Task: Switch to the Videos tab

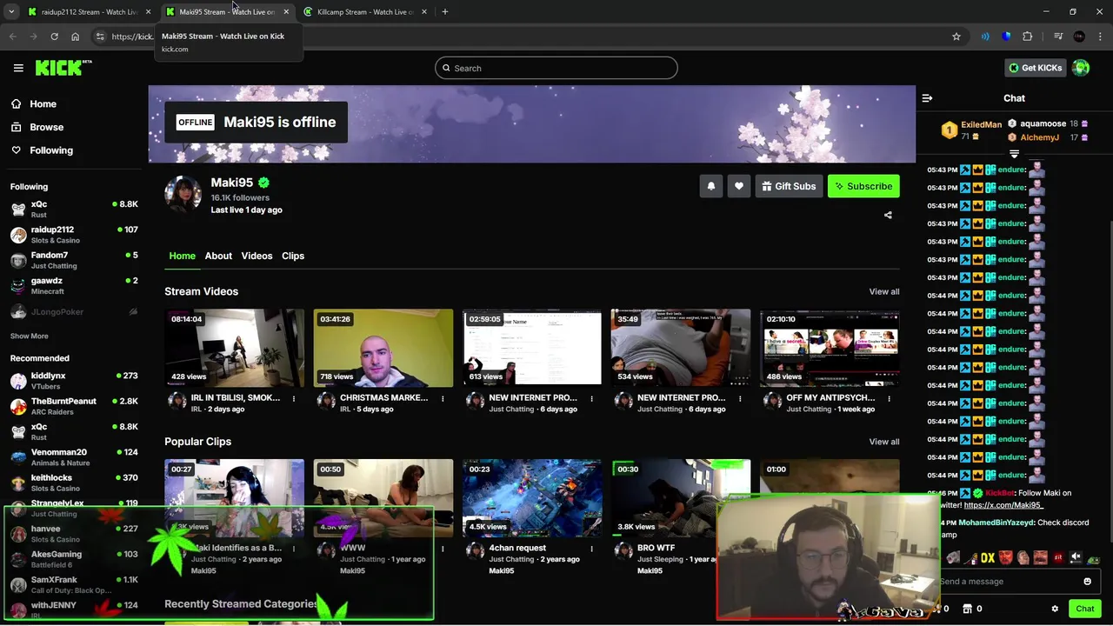Action: pos(257,256)
